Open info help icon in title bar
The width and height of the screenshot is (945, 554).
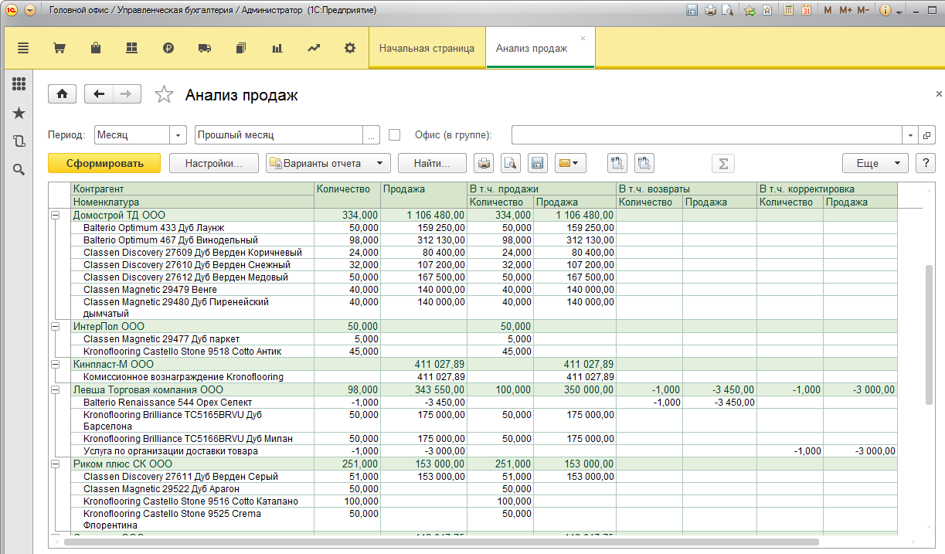point(885,11)
